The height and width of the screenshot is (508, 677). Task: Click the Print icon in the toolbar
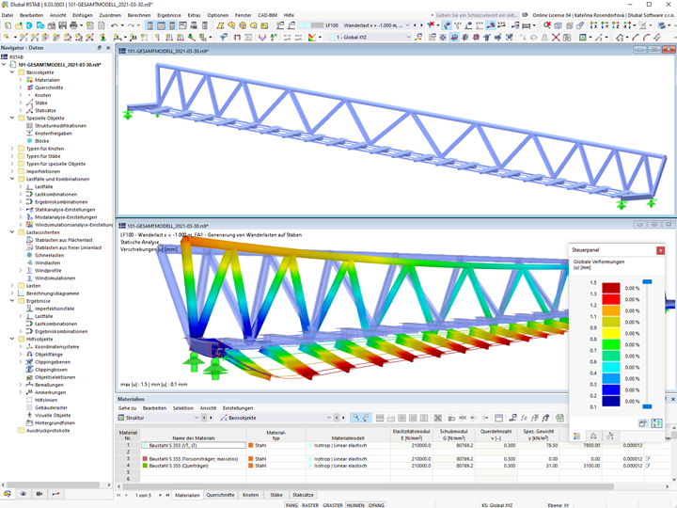[x=73, y=25]
